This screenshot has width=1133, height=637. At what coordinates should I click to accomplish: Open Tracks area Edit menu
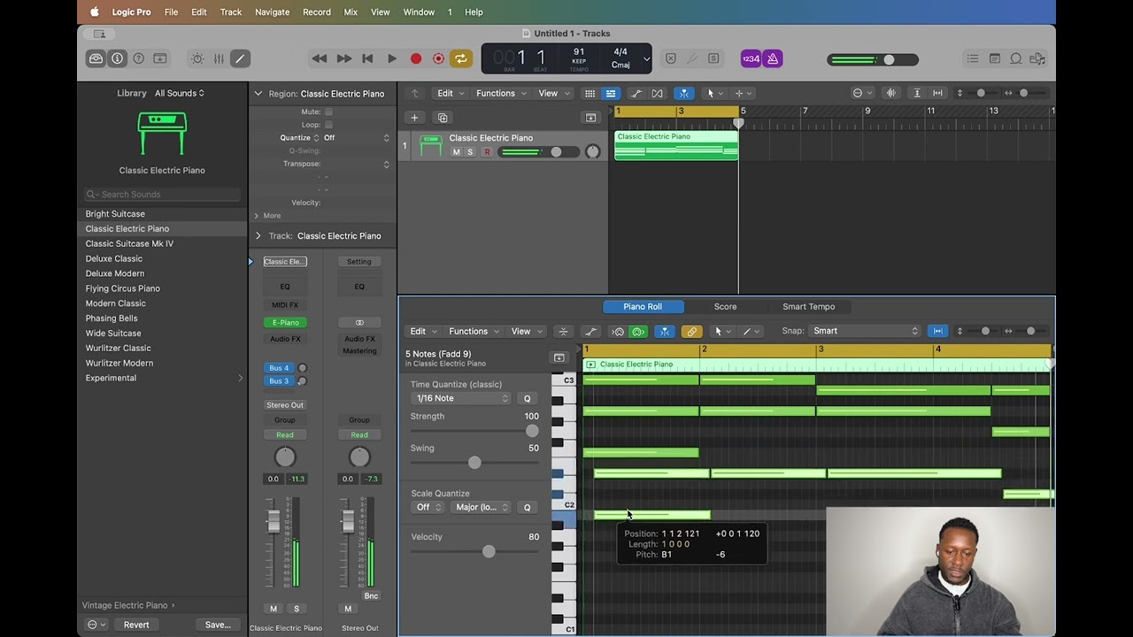coord(451,93)
